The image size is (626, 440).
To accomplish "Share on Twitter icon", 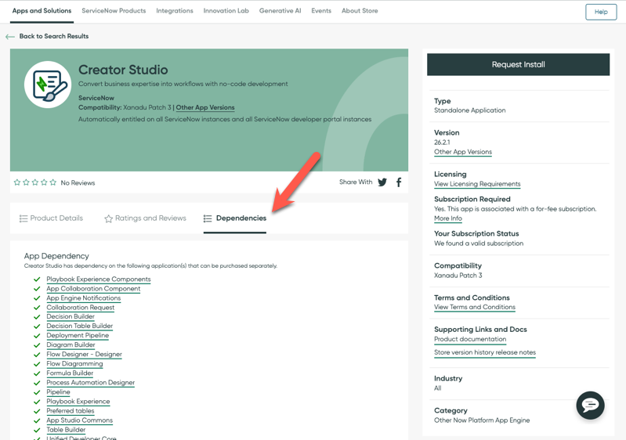I will (382, 182).
